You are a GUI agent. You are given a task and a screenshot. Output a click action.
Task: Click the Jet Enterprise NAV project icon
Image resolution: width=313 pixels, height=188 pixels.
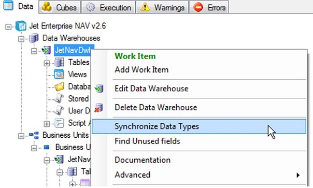[21, 26]
